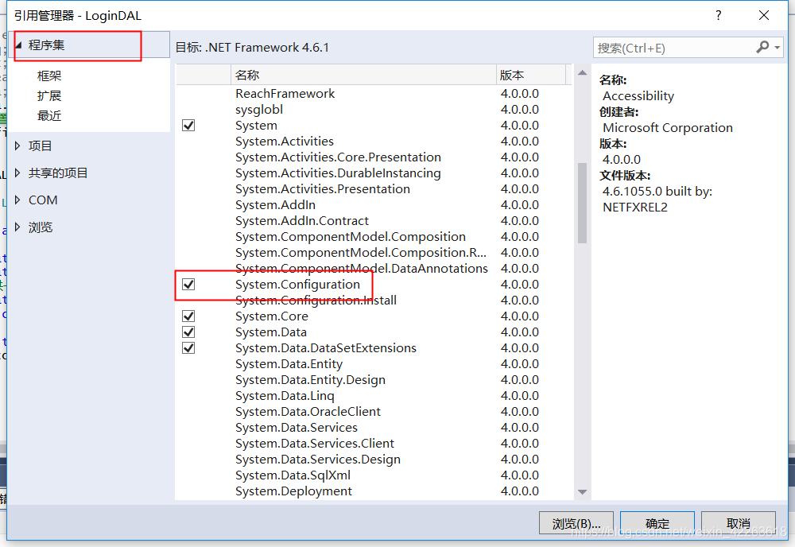The width and height of the screenshot is (795, 547).
Task: Select System.Configuration.Install row
Action: [374, 301]
